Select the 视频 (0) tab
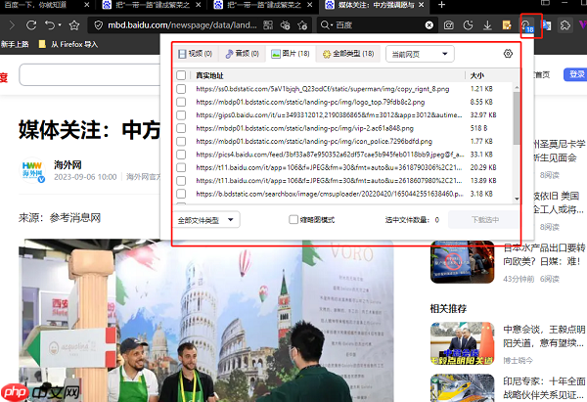The height and width of the screenshot is (402, 587). click(195, 54)
